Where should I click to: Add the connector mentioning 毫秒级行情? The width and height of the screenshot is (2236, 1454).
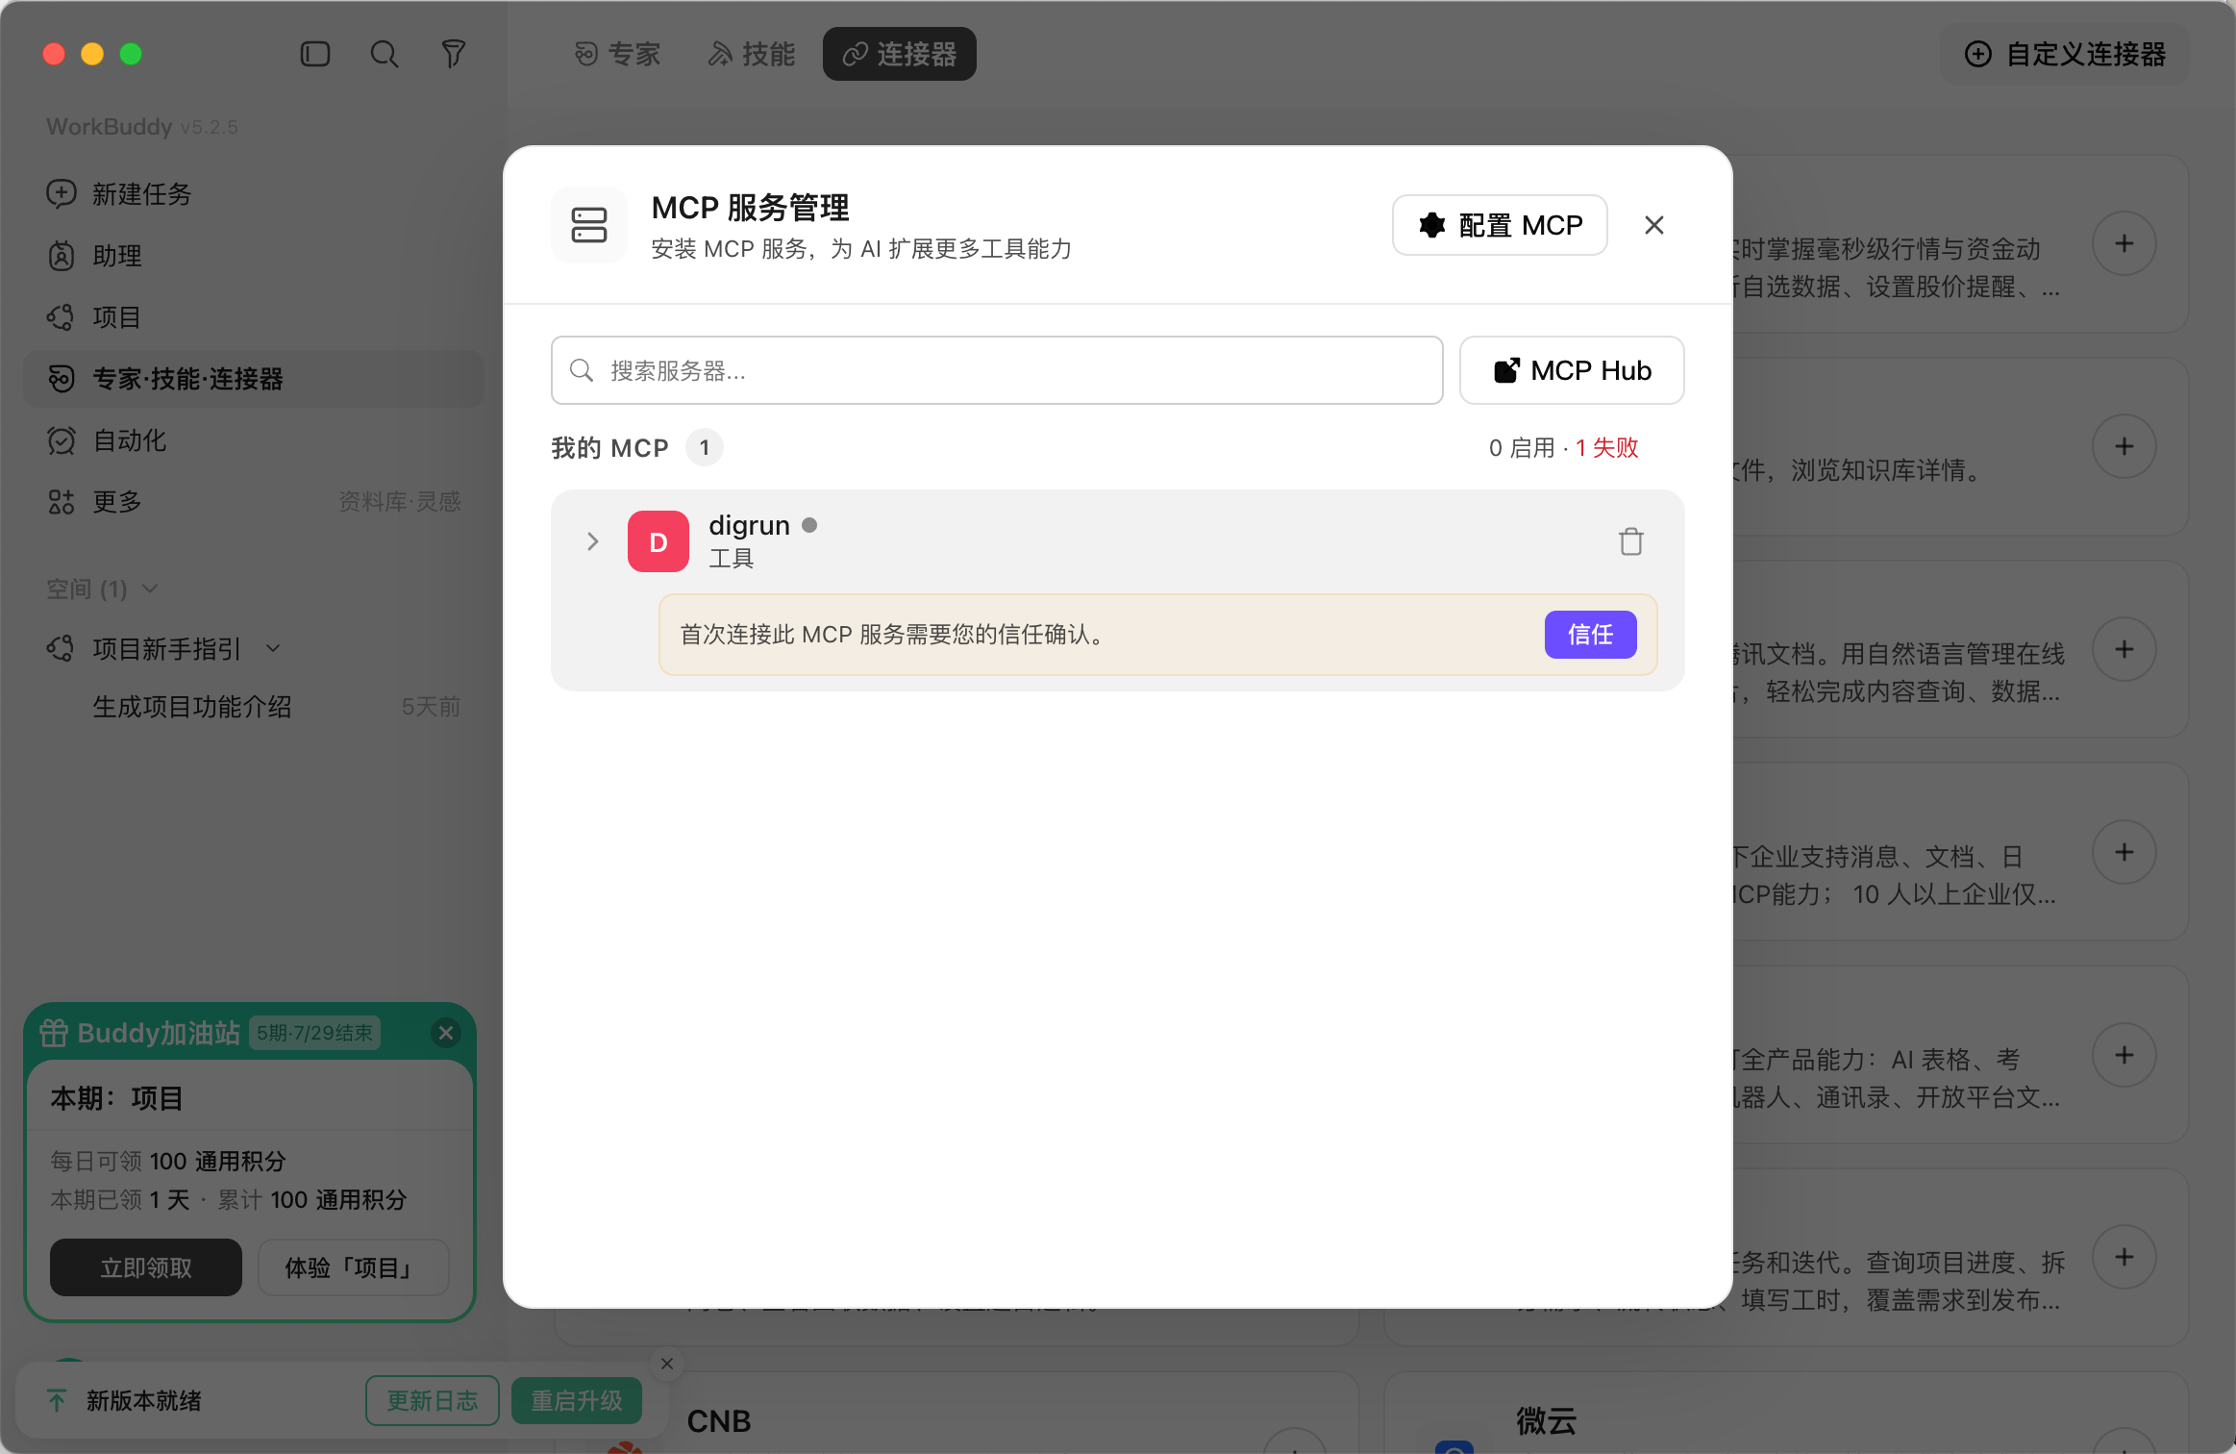(x=2124, y=243)
